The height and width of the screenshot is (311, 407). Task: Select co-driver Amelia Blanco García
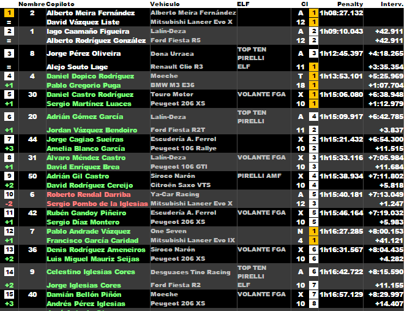pyautogui.click(x=86, y=148)
